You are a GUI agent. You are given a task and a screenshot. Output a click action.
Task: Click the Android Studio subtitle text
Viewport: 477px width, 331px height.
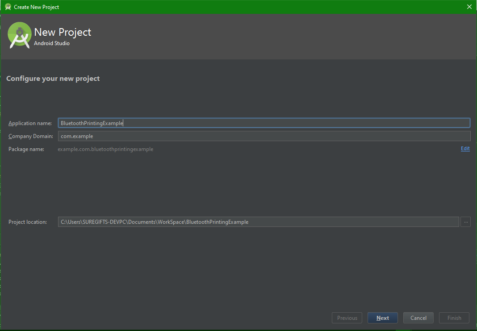(x=51, y=43)
